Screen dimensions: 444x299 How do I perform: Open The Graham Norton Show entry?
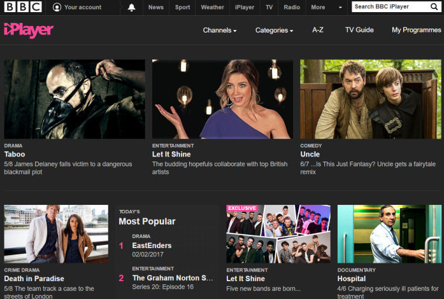coord(173,278)
